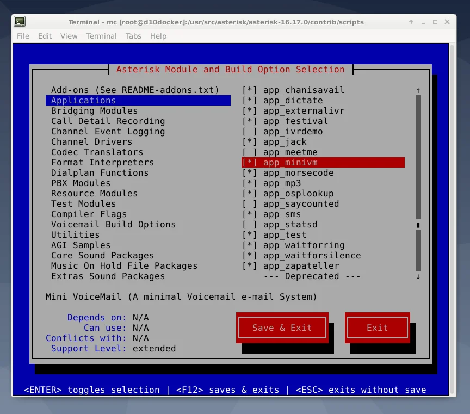Toggle the app_externalivr checkbox
The image size is (470, 414).
tap(249, 111)
